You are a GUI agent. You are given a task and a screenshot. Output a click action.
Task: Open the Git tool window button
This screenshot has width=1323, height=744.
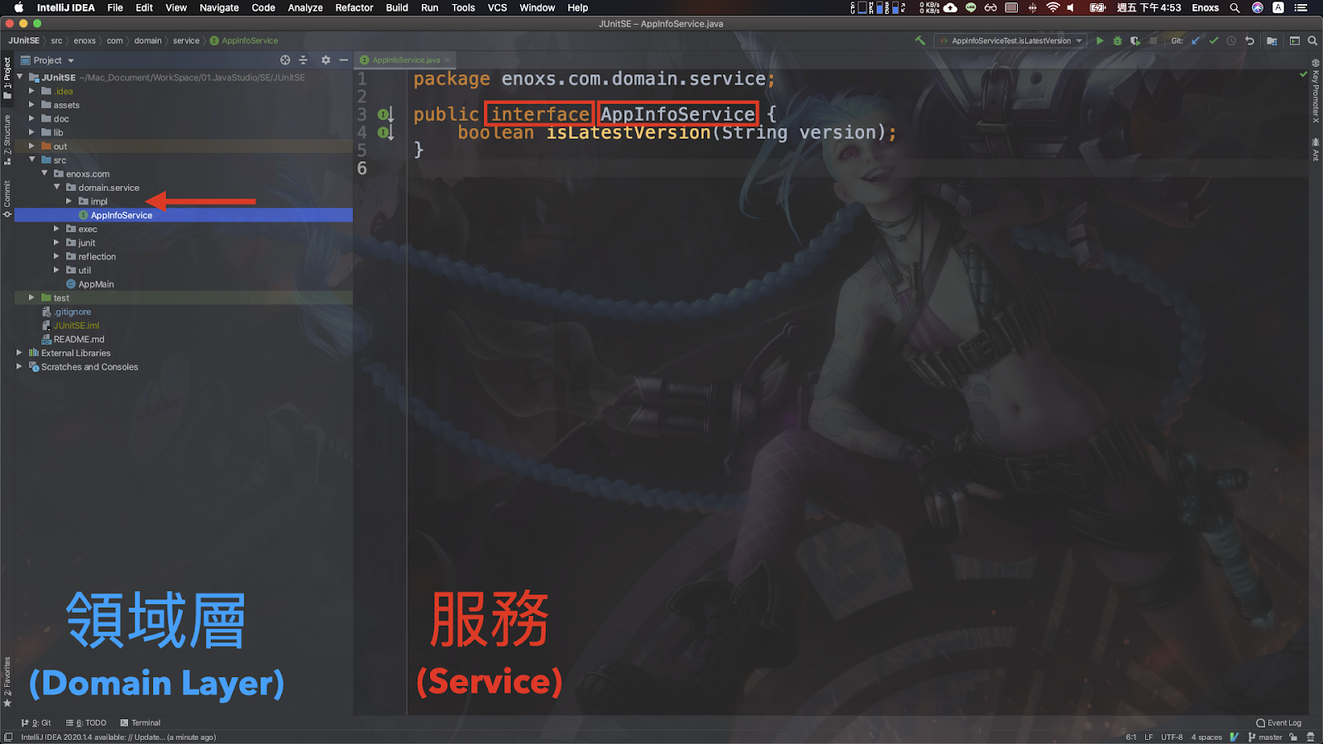[36, 723]
